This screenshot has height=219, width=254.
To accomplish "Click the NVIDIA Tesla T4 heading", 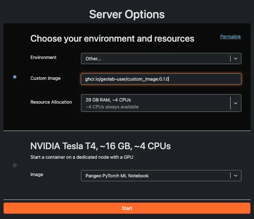I will (x=100, y=146).
